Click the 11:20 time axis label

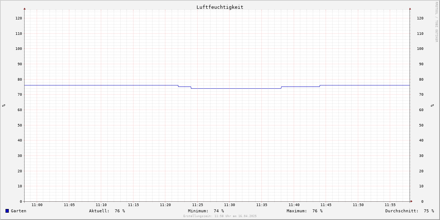pyautogui.click(x=165, y=205)
